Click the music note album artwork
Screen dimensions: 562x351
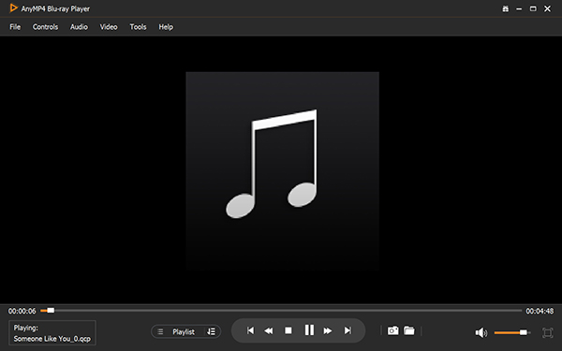(283, 170)
